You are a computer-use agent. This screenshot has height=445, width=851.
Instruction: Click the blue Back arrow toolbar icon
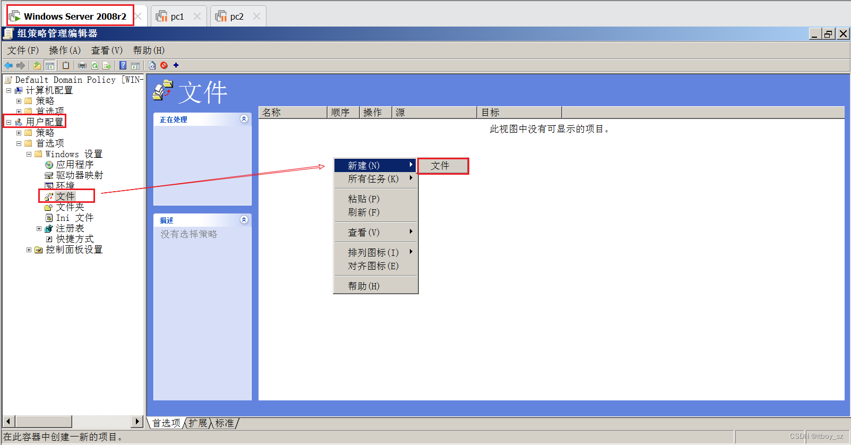pos(8,65)
